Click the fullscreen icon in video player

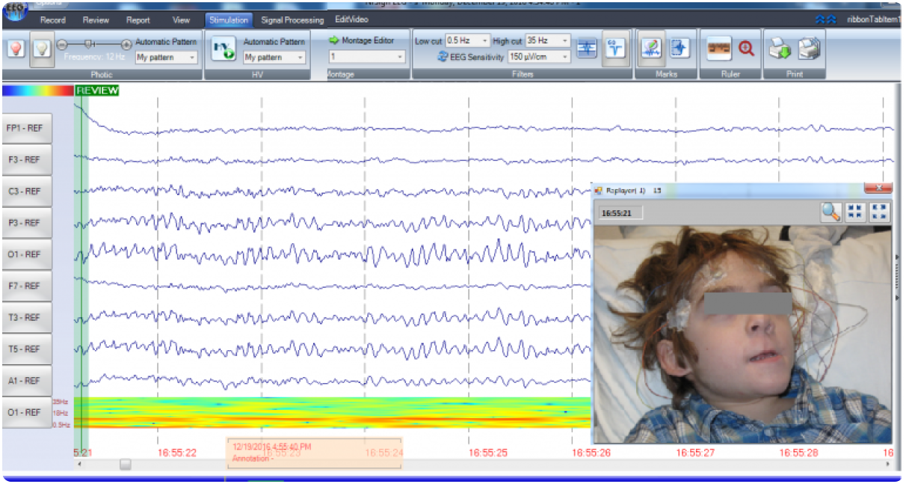point(879,212)
